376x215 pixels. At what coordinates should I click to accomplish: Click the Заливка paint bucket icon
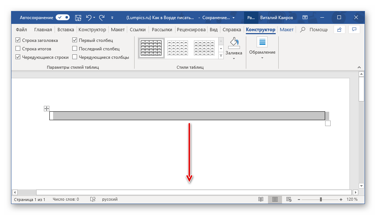(x=234, y=43)
